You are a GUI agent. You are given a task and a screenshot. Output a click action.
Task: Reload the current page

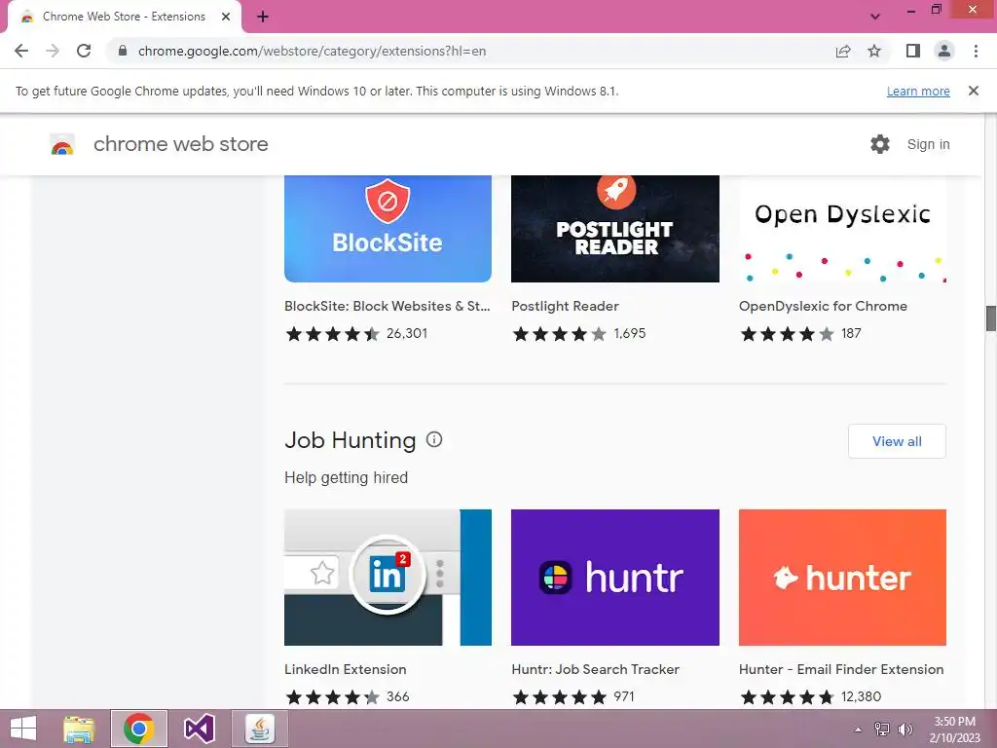(x=84, y=51)
